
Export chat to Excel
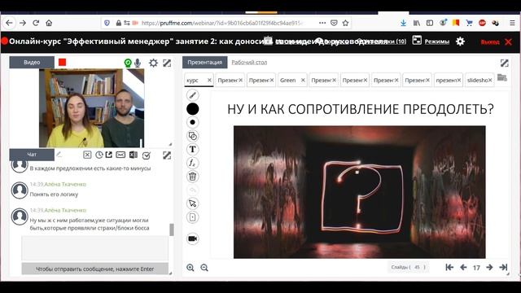coord(134,155)
